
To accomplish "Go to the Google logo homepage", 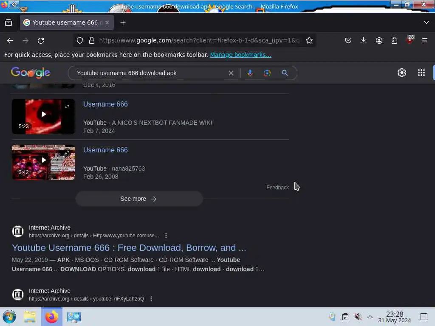I will pos(31,73).
